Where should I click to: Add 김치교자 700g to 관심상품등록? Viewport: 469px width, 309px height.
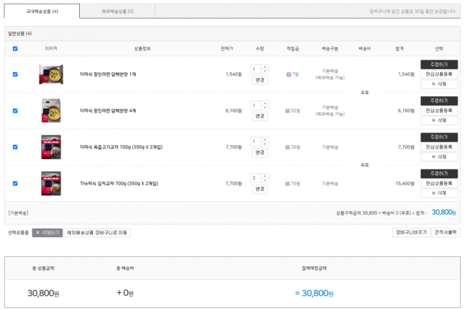click(x=439, y=183)
